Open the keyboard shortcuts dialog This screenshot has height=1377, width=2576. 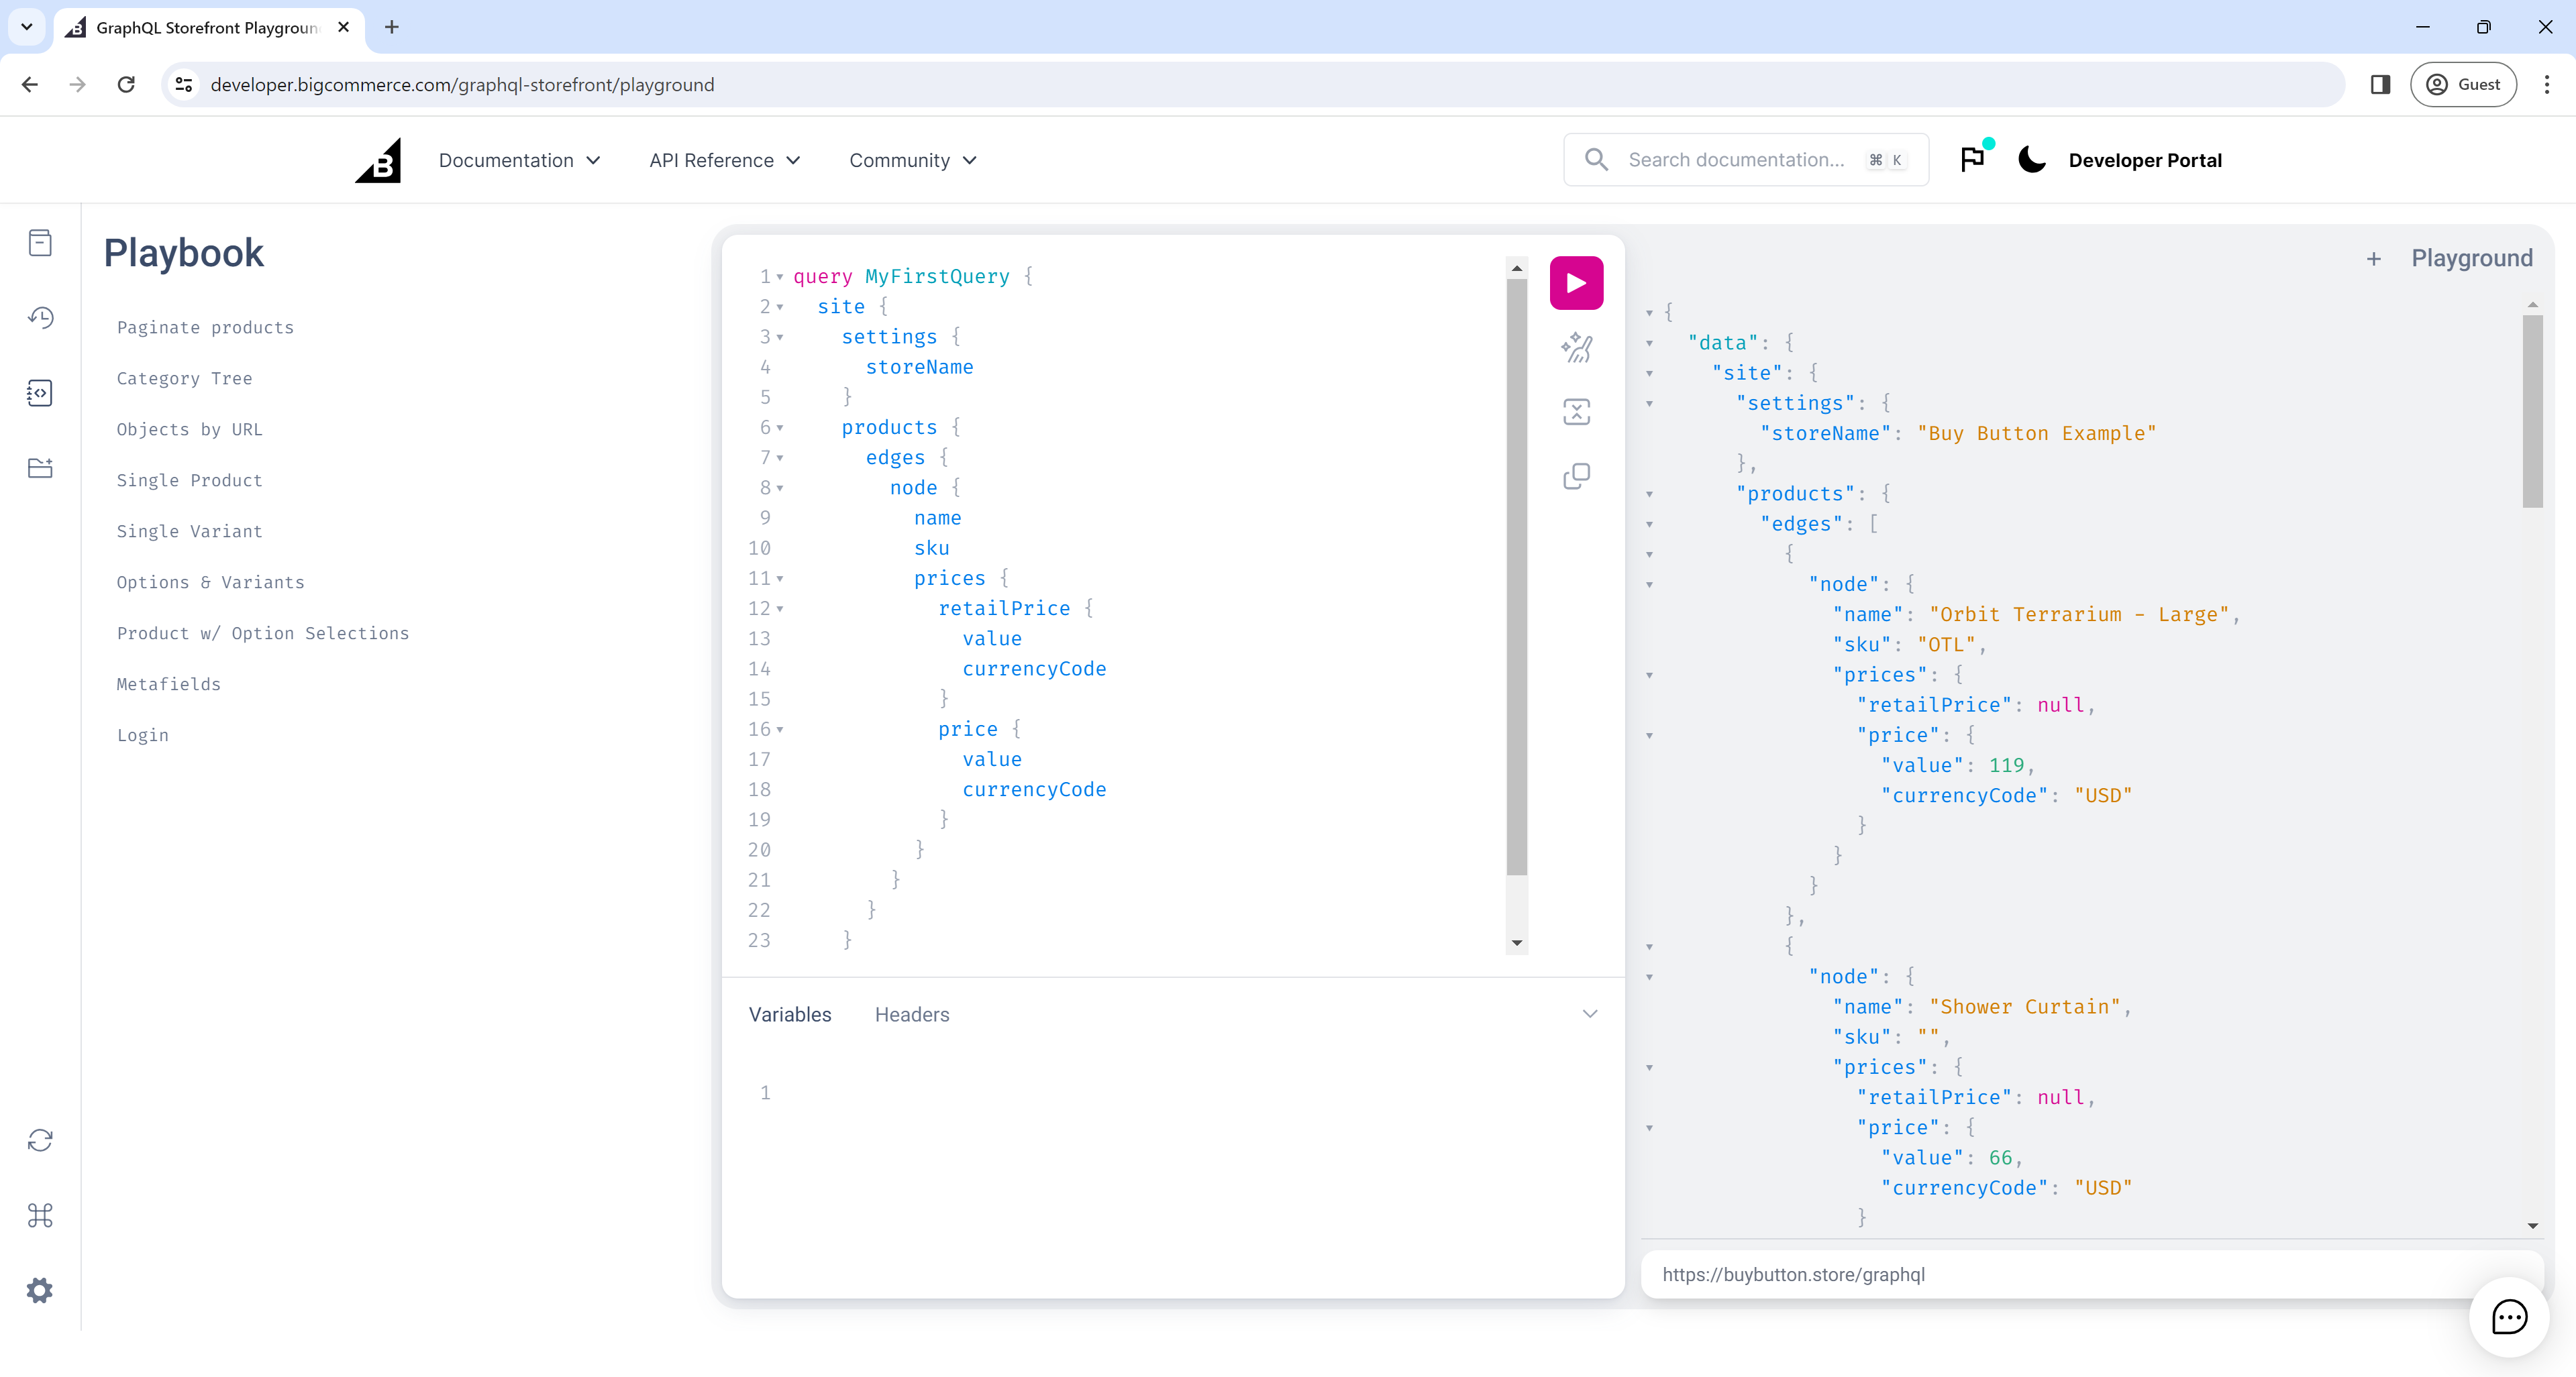tap(40, 1216)
